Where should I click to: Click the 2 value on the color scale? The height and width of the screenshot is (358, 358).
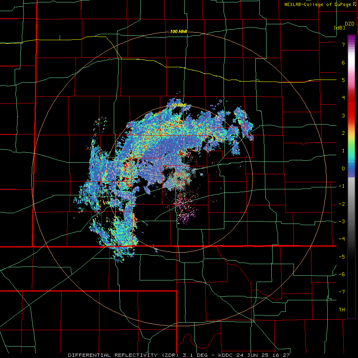click(343, 133)
